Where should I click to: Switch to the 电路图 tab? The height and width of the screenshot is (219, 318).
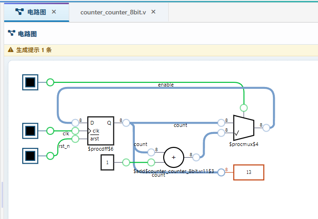pyautogui.click(x=37, y=12)
